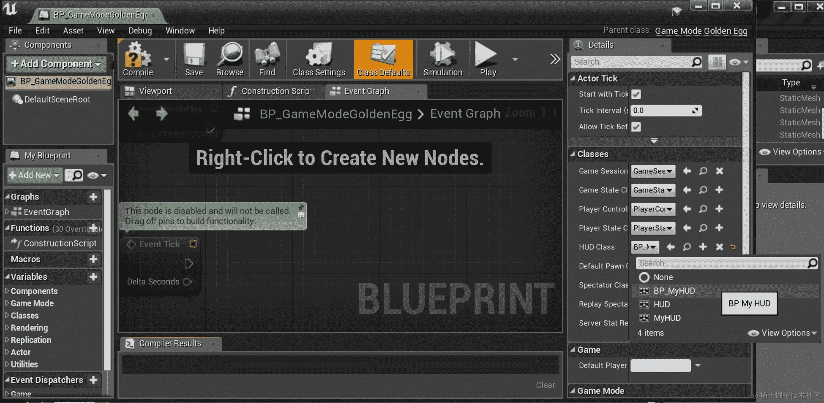
Task: Use selected asset for Game Session class
Action: [687, 171]
